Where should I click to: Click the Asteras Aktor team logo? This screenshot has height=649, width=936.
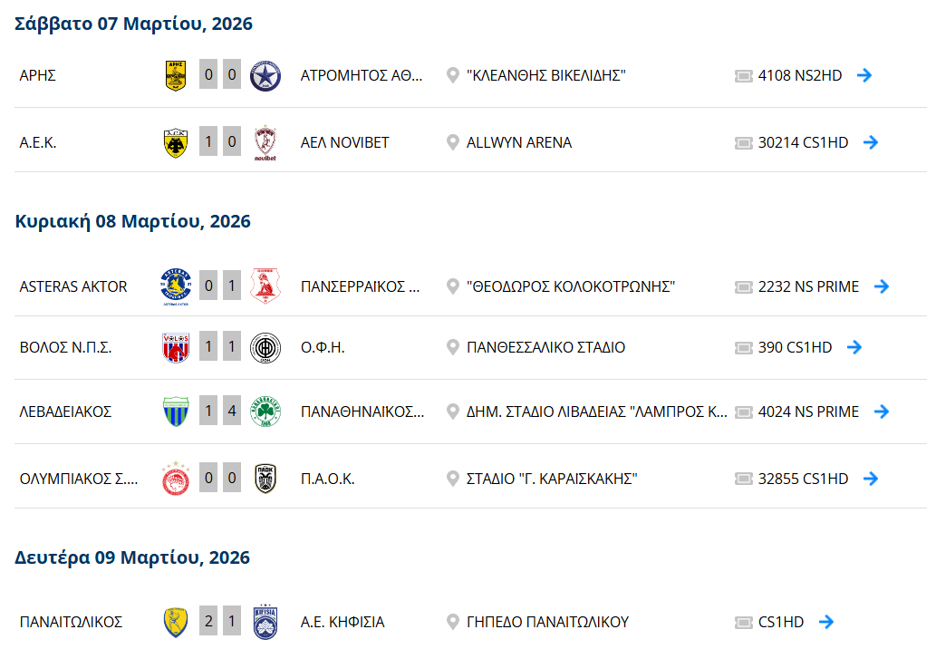[176, 286]
